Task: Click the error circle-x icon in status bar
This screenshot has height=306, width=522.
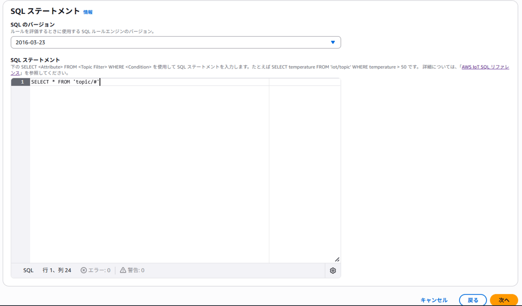Action: [x=84, y=270]
